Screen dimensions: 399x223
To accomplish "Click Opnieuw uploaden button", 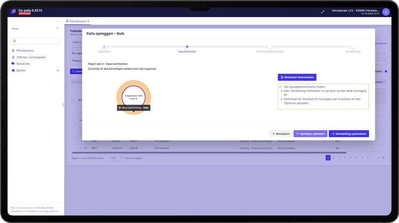I will (310, 134).
